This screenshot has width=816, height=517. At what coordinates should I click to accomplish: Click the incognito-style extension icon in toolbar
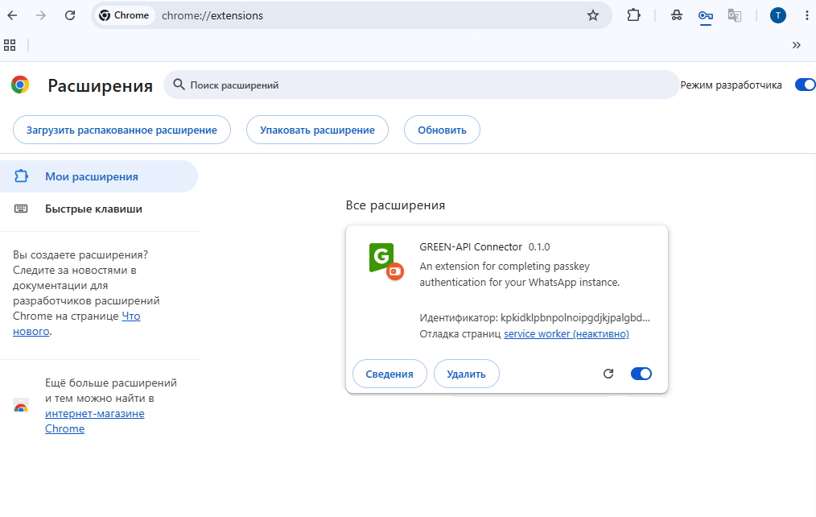[677, 15]
